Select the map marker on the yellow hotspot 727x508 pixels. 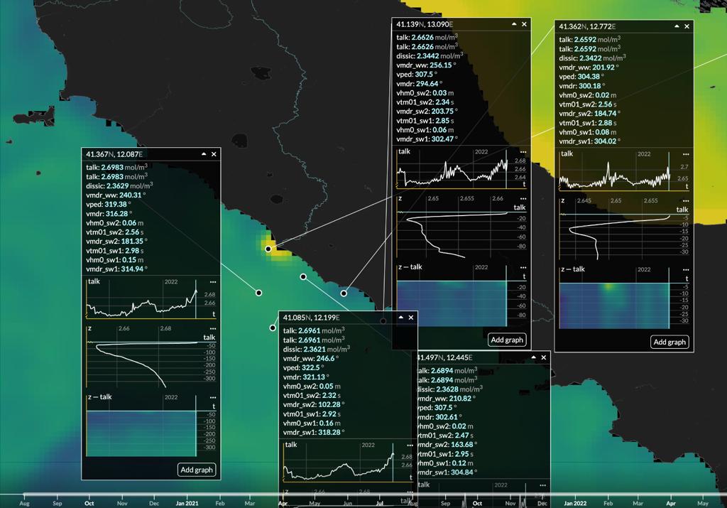pos(268,249)
